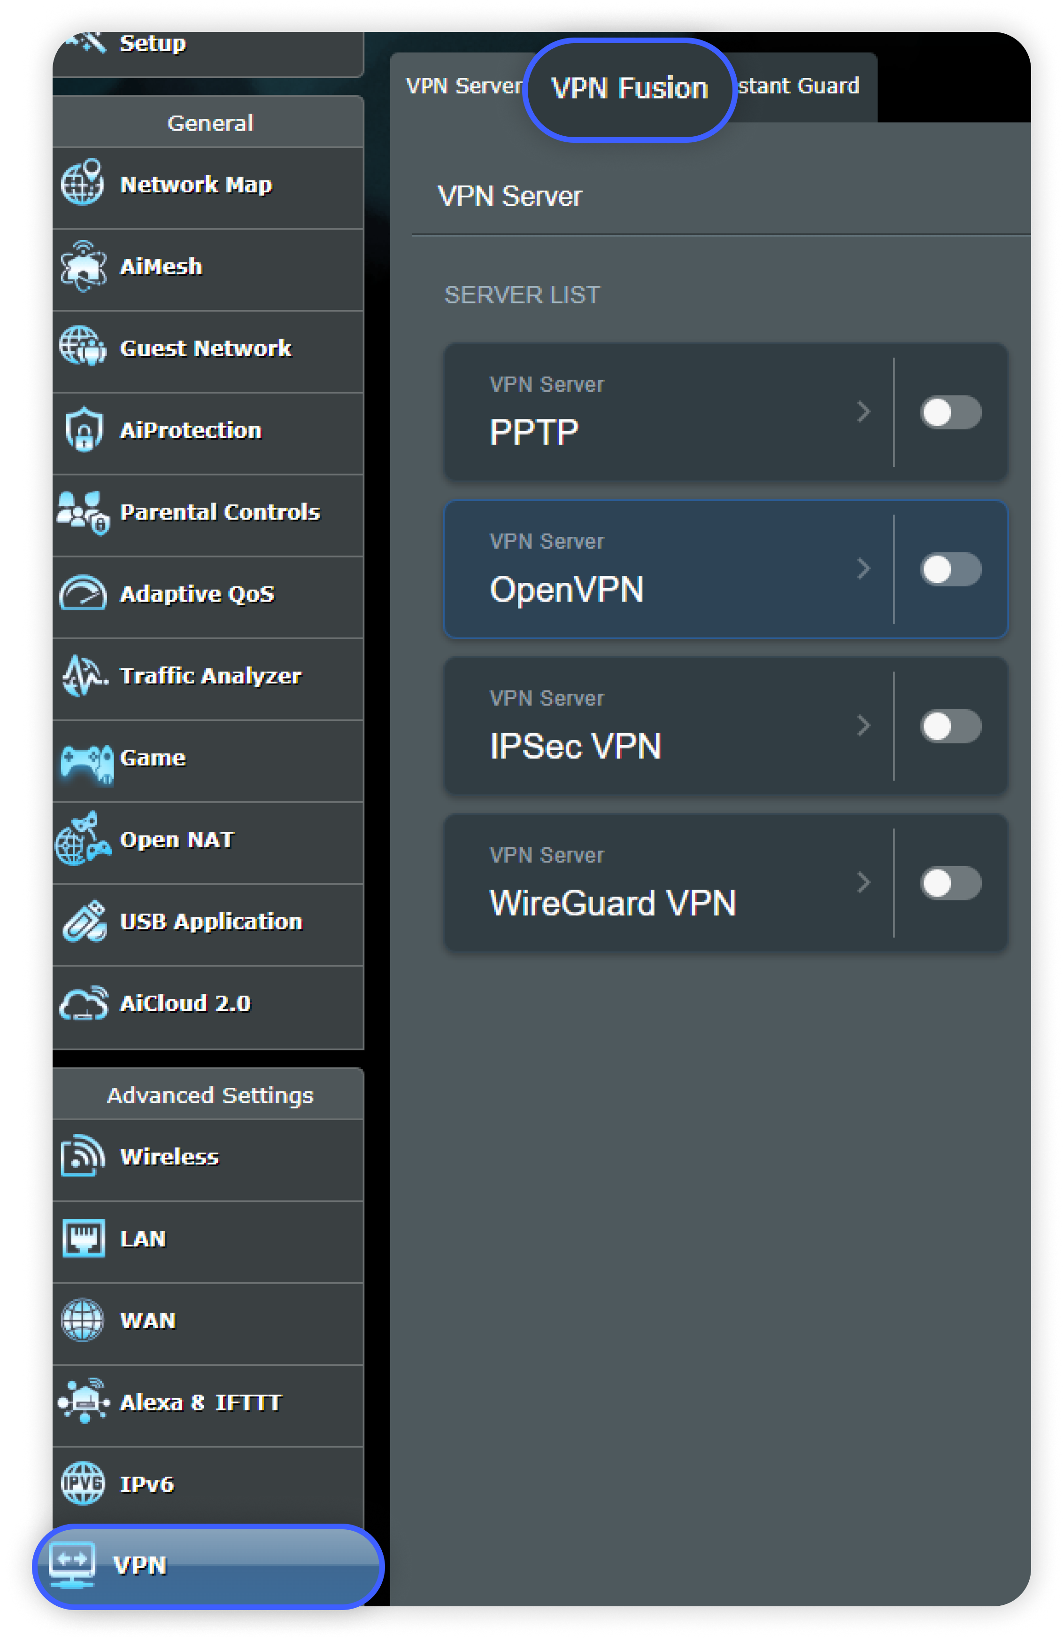The width and height of the screenshot is (1063, 1642).
Task: Click the AiCloud 2.0 cloud icon
Action: 84,1003
